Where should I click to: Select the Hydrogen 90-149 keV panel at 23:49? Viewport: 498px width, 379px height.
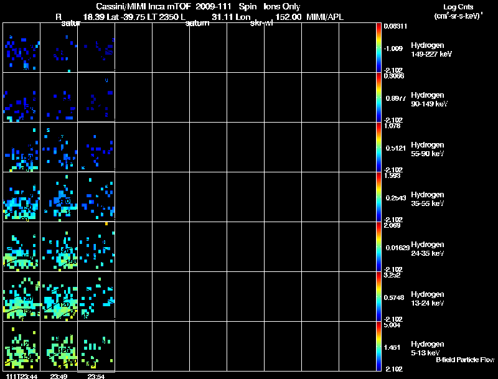[x=59, y=98]
